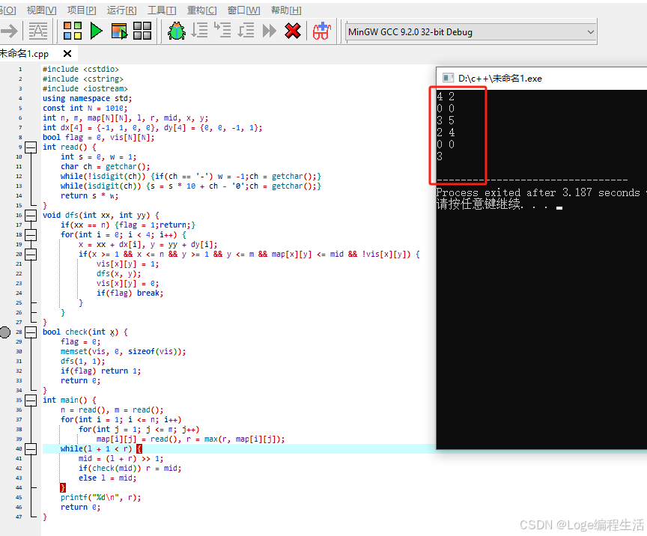The height and width of the screenshot is (536, 647).
Task: Click '请按任意键继续' text in console
Action: (479, 204)
